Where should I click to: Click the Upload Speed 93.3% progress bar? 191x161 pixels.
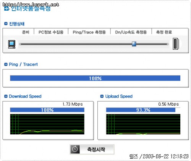143,110
